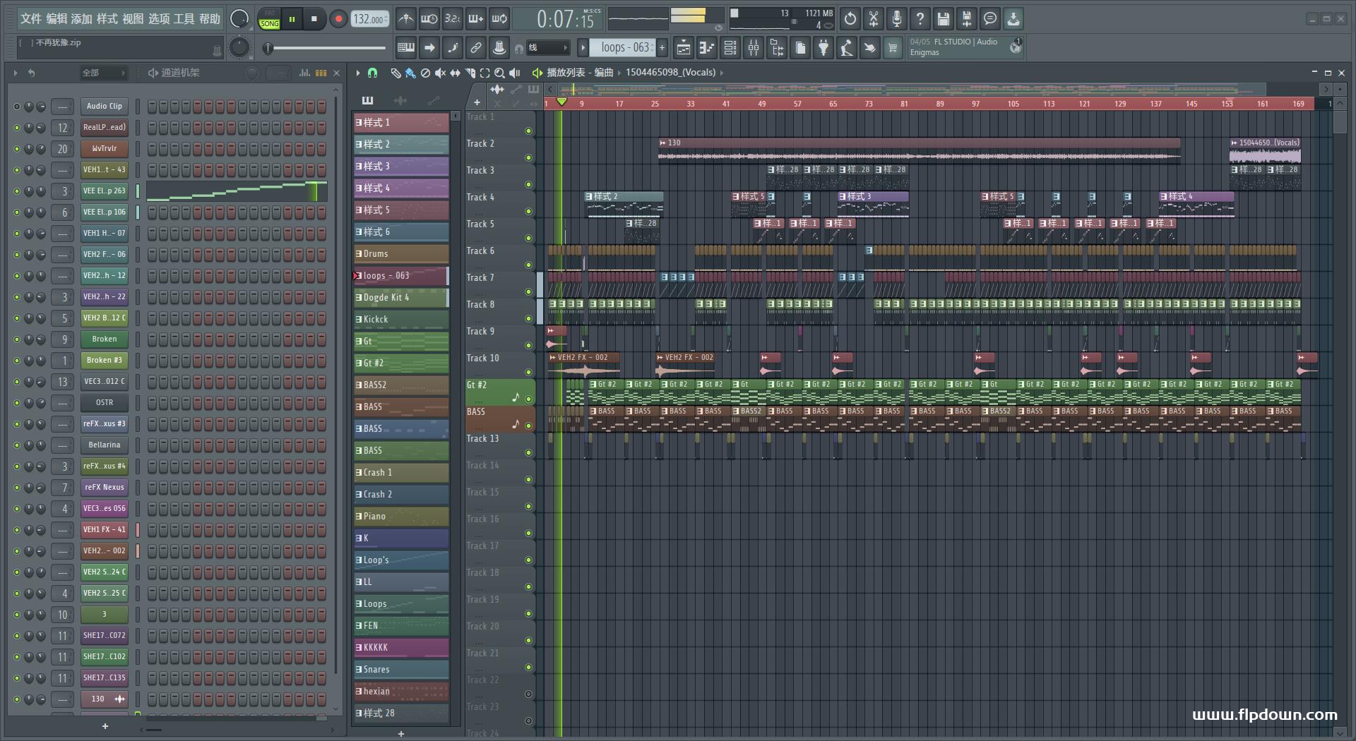Open the plugin picker plug icon
The image size is (1356, 741).
(823, 48)
